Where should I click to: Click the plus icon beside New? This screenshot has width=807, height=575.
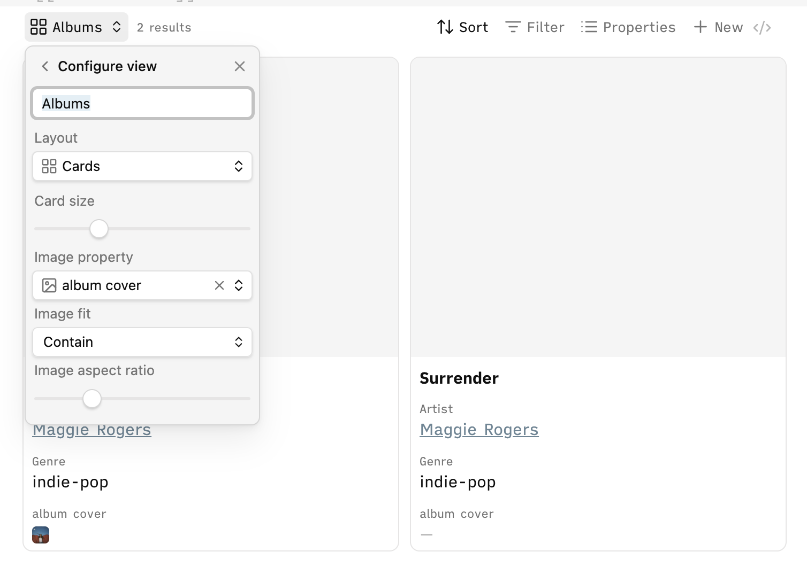701,27
